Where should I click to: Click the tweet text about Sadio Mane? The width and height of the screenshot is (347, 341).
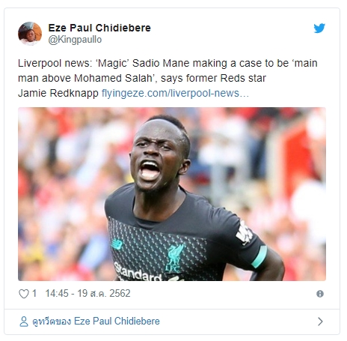click(168, 78)
